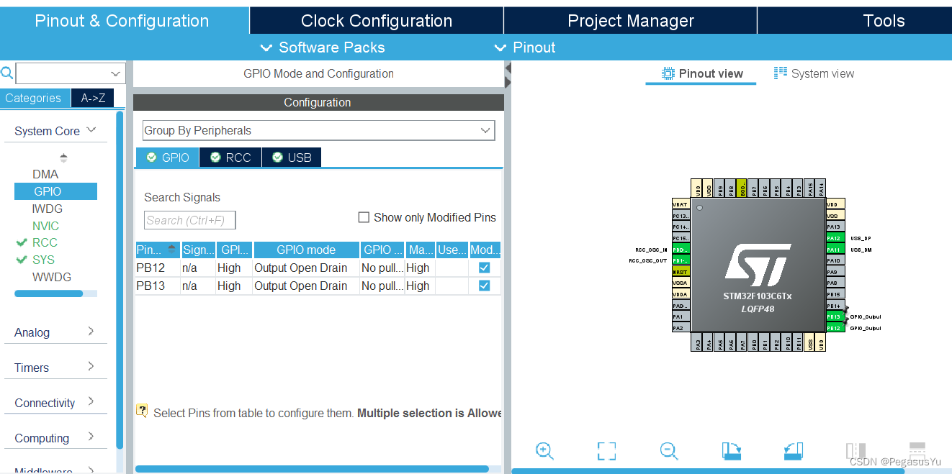This screenshot has width=952, height=474.
Task: Switch to Clock Configuration tab
Action: point(377,21)
